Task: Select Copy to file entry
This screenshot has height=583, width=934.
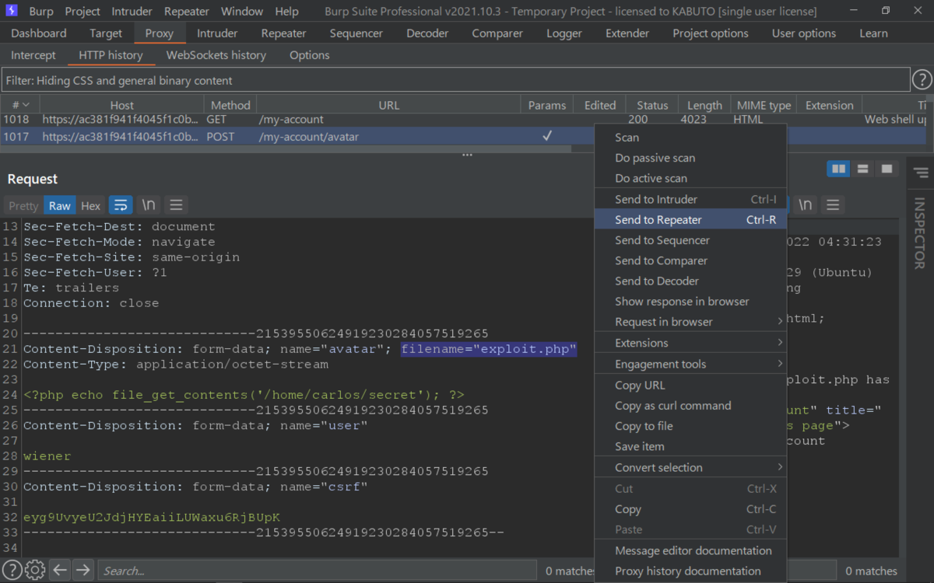Action: tap(690, 426)
